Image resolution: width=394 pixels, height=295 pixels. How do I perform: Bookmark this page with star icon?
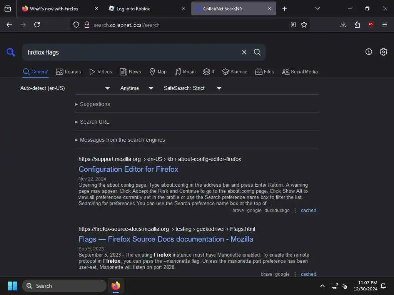click(x=304, y=25)
